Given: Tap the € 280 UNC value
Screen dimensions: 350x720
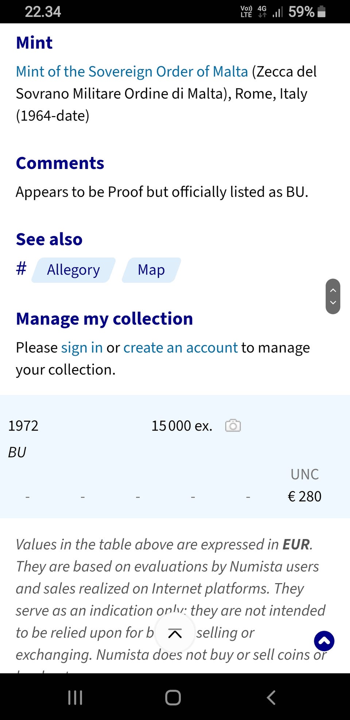Looking at the screenshot, I should coord(304,496).
